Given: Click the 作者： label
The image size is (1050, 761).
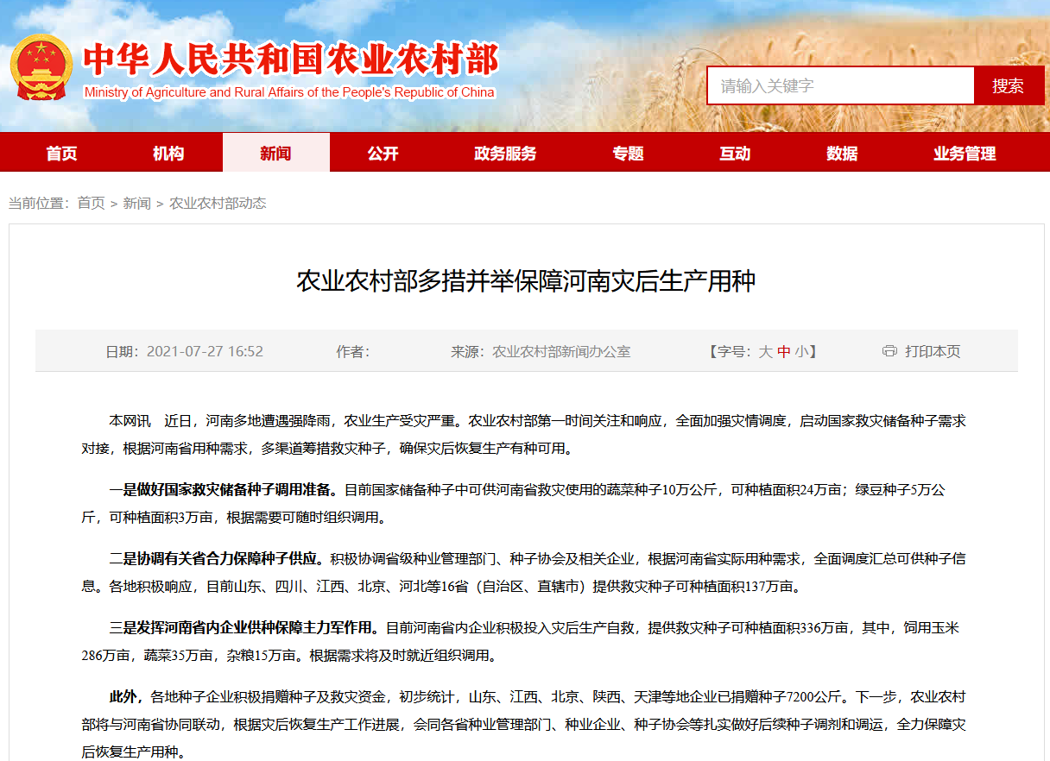Looking at the screenshot, I should (353, 351).
